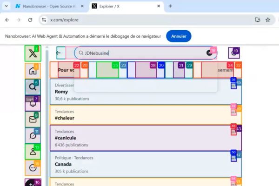The image size is (279, 186).
Task: Open the #chaleur trend
Action: pos(146,115)
